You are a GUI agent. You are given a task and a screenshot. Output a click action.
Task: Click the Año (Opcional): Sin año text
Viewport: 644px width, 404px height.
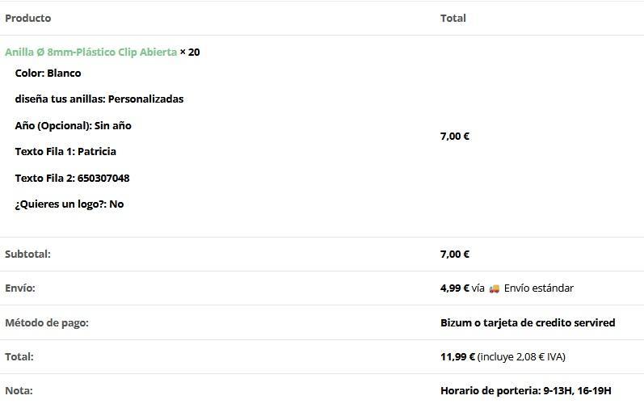pos(73,125)
